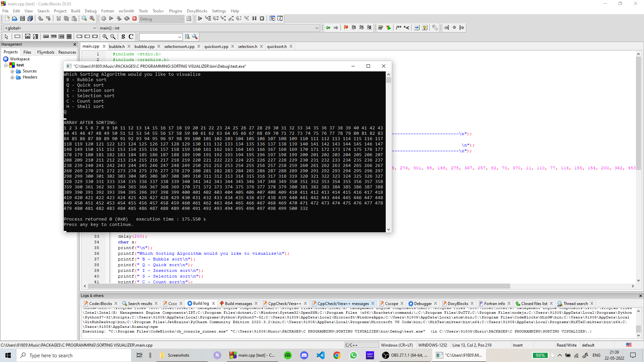Click the Zoom in editor icon

105,37
